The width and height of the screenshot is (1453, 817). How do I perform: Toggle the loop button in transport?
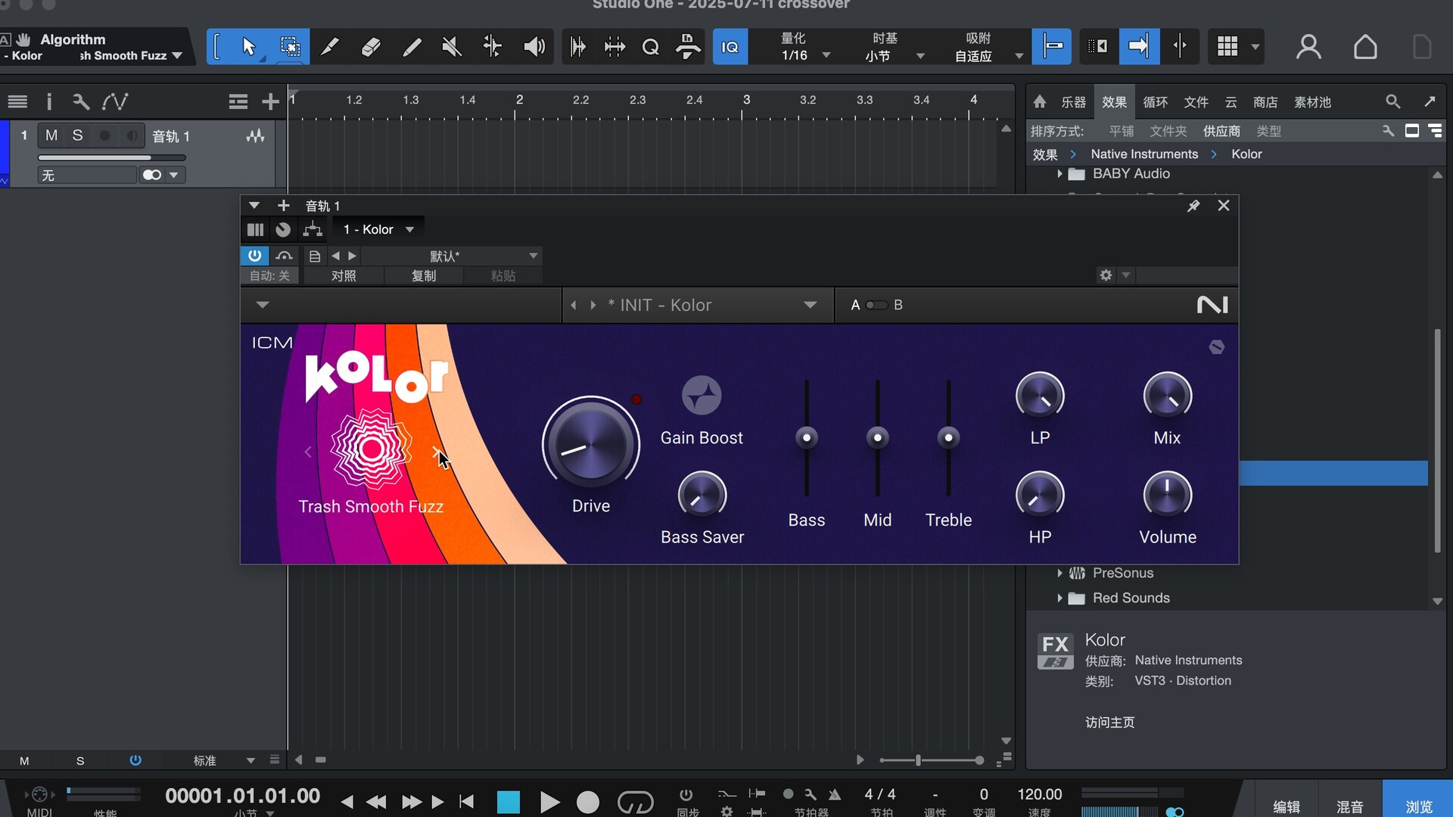635,802
